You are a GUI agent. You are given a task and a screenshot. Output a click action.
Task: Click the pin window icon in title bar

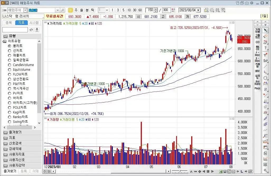click(x=237, y=3)
